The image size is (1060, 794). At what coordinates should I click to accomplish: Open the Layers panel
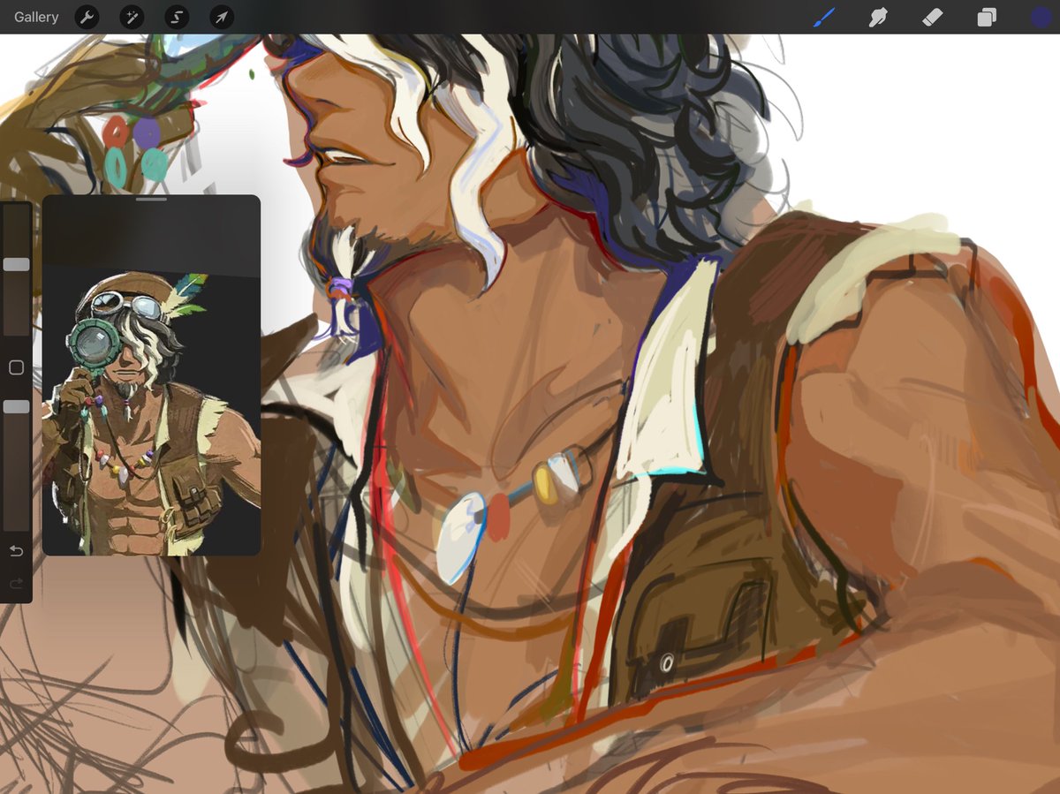click(987, 17)
